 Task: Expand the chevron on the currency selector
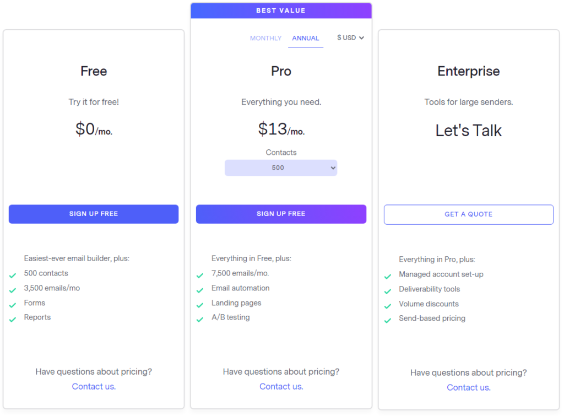pyautogui.click(x=362, y=38)
